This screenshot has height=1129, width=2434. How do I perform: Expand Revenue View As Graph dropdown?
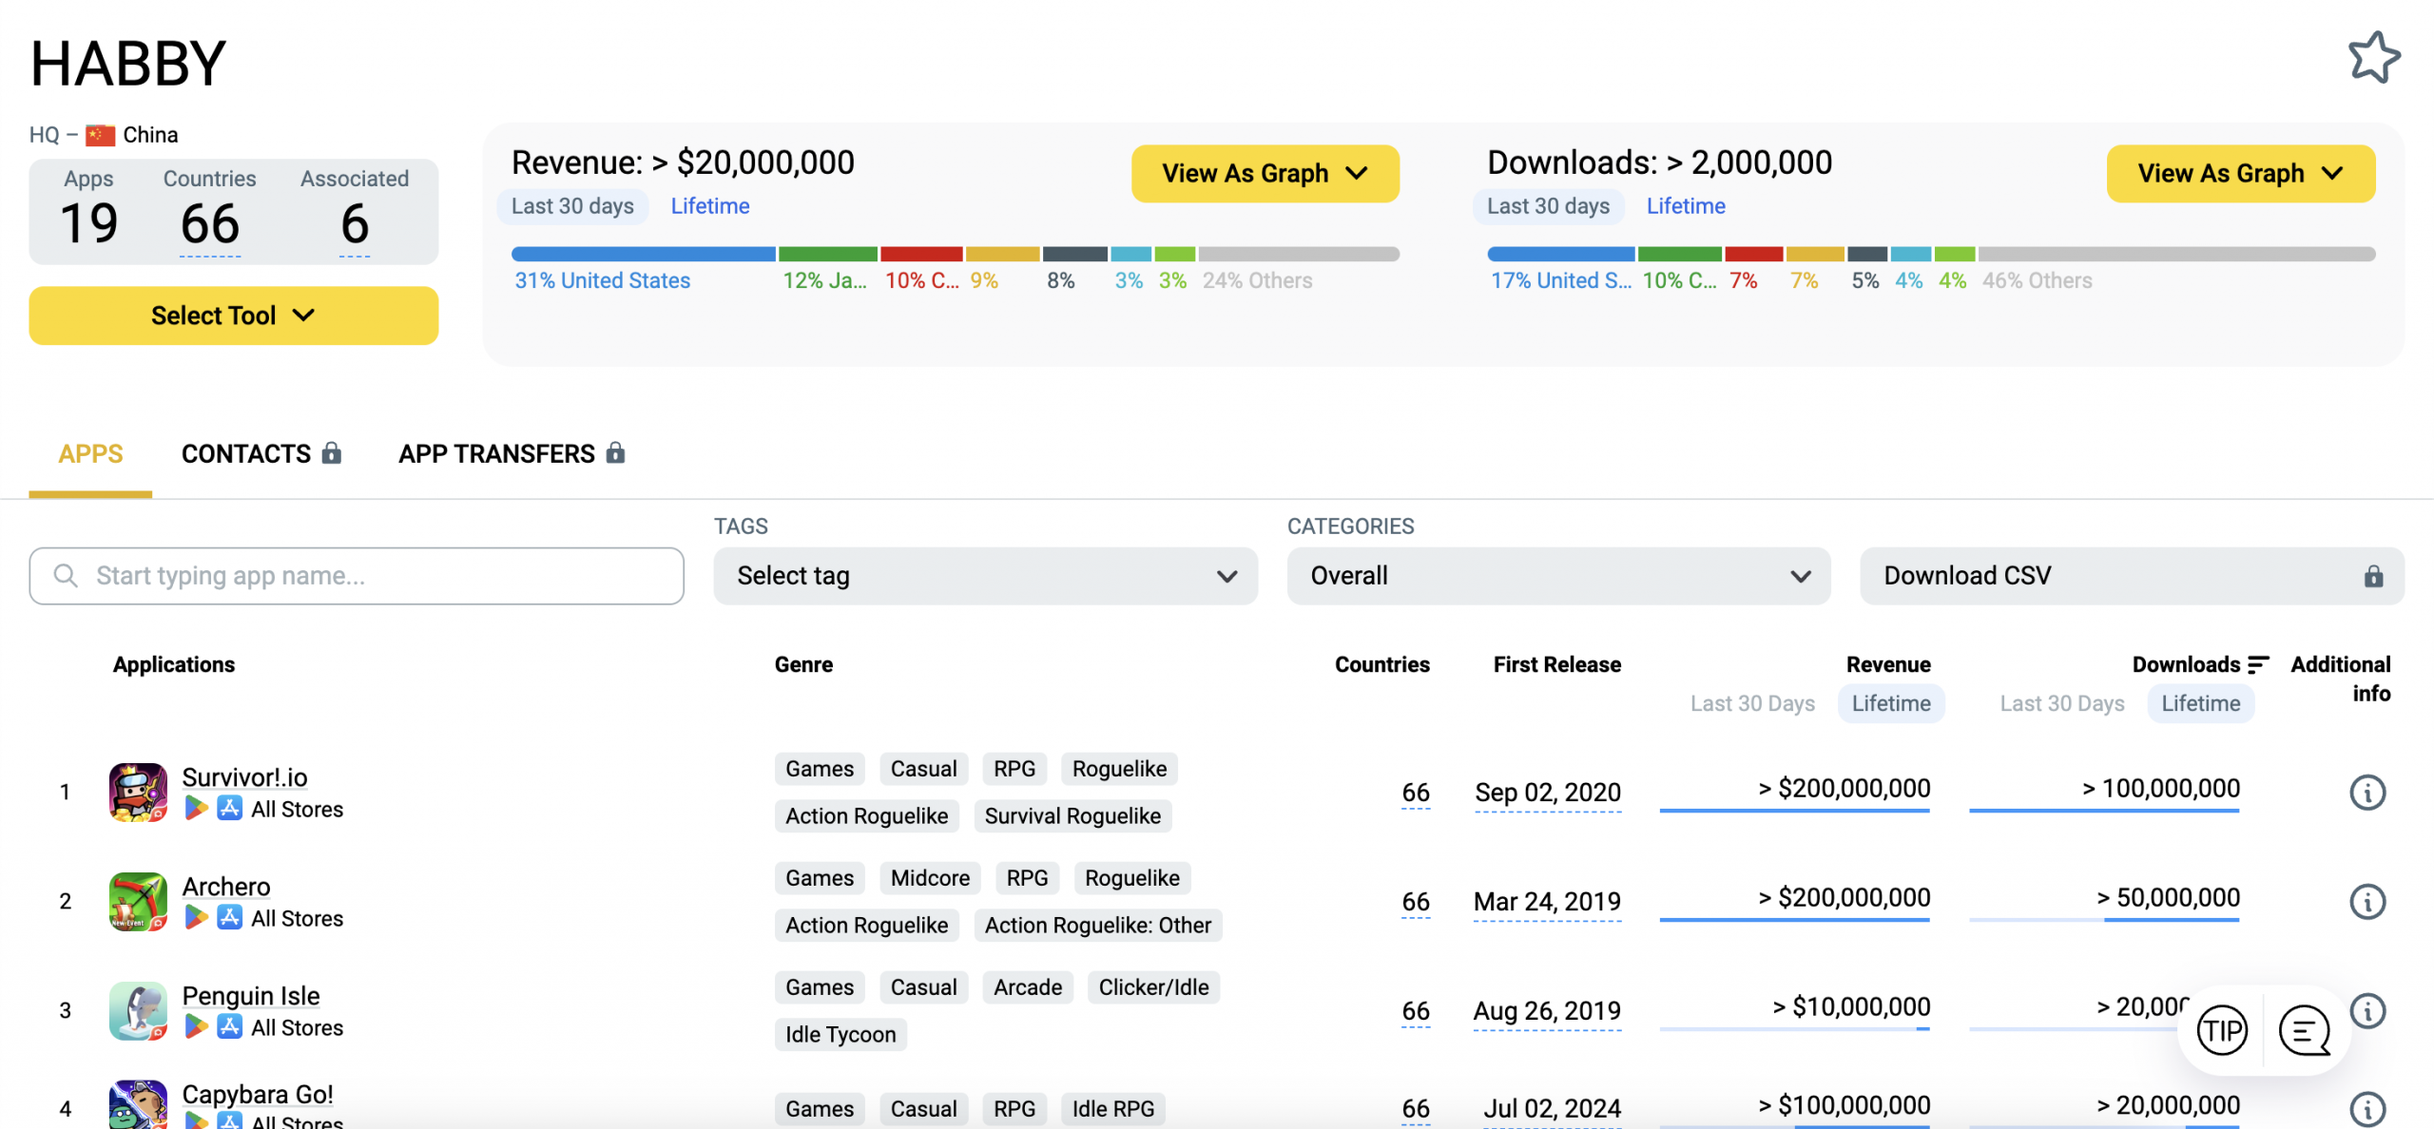[1265, 173]
